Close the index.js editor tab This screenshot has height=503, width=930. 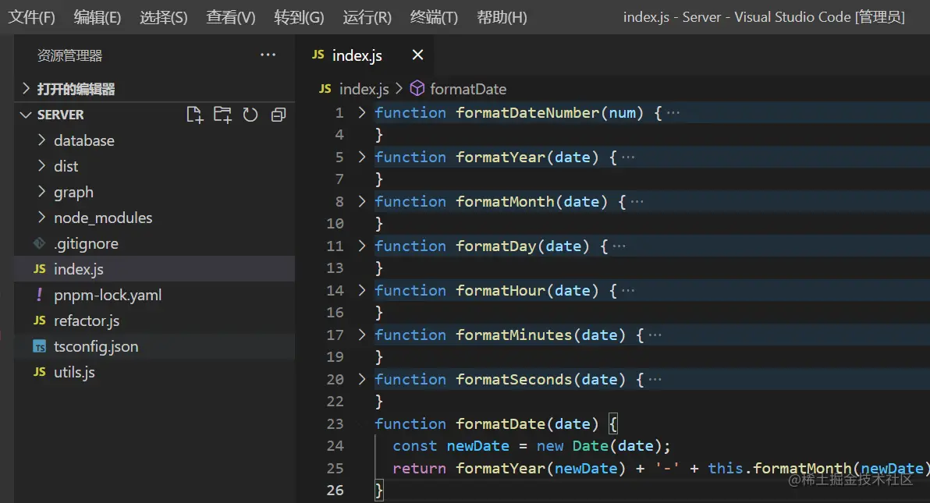417,55
